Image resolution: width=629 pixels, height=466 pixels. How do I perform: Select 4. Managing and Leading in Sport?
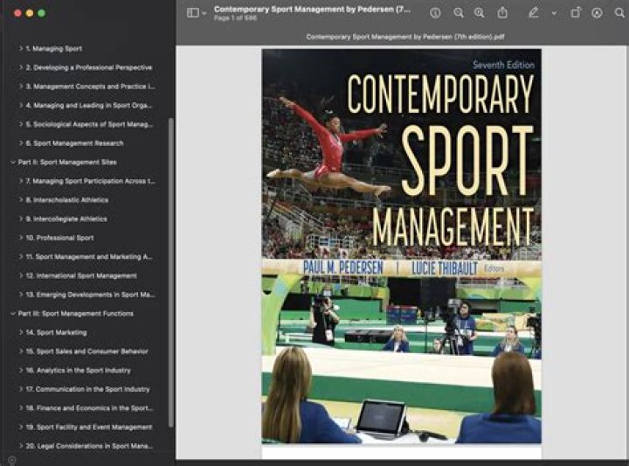89,105
